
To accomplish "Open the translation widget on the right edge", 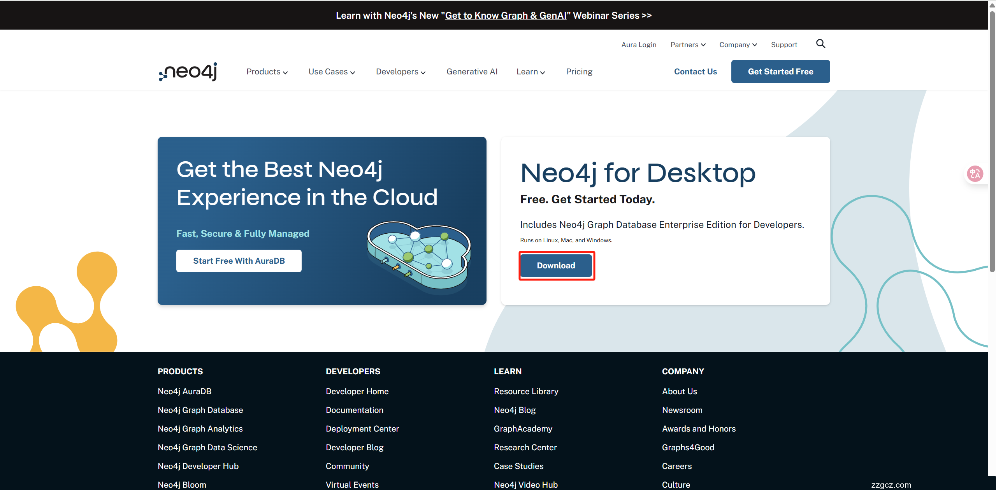I will (x=975, y=174).
